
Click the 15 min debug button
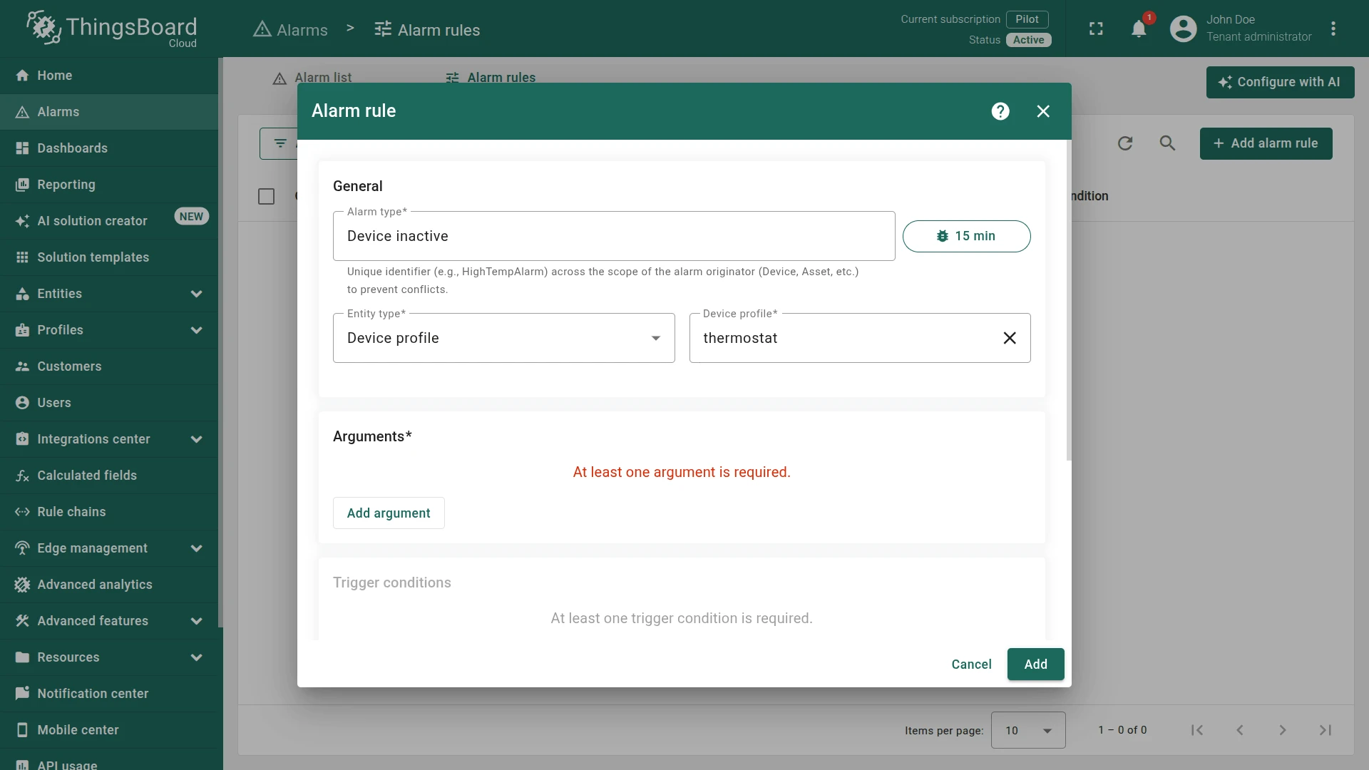click(x=966, y=236)
